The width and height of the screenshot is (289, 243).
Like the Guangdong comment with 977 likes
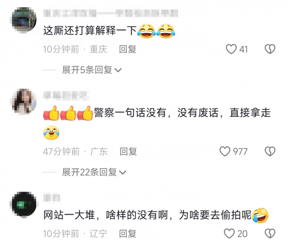coord(224,151)
